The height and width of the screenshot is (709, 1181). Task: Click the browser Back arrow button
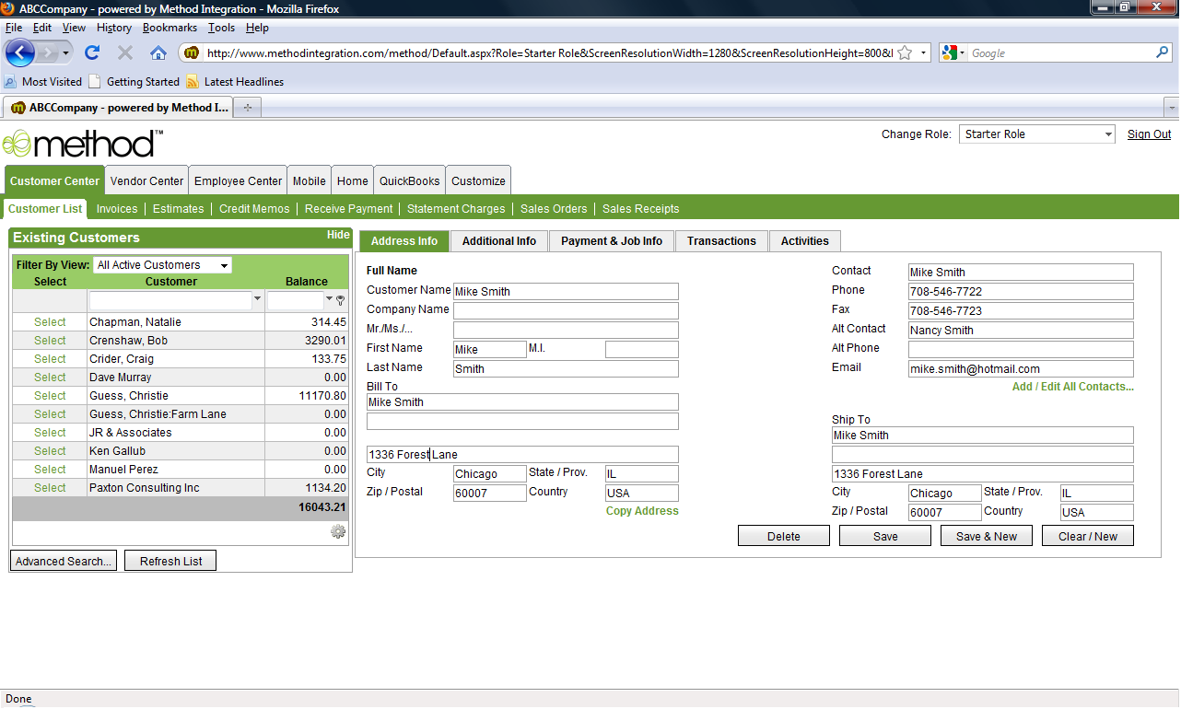20,52
